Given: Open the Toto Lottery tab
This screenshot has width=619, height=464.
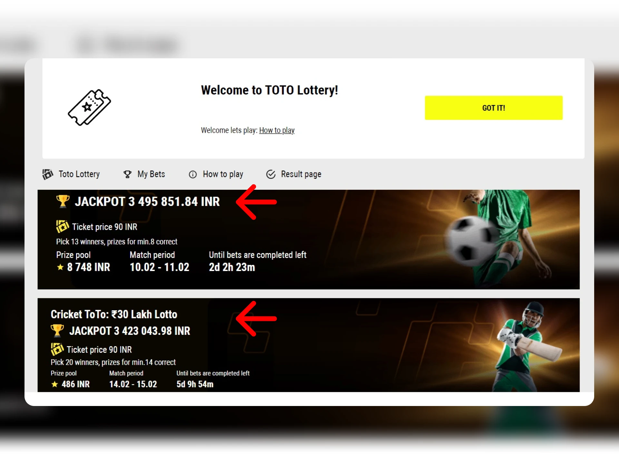Looking at the screenshot, I should pyautogui.click(x=71, y=174).
